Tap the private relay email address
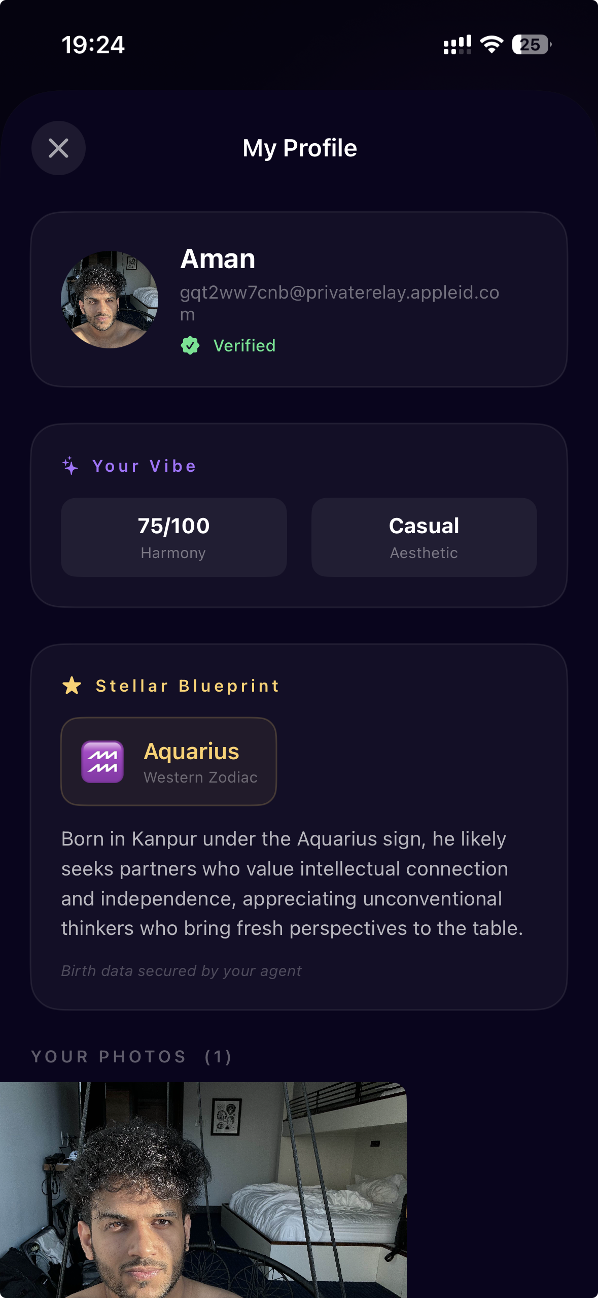 339,293
